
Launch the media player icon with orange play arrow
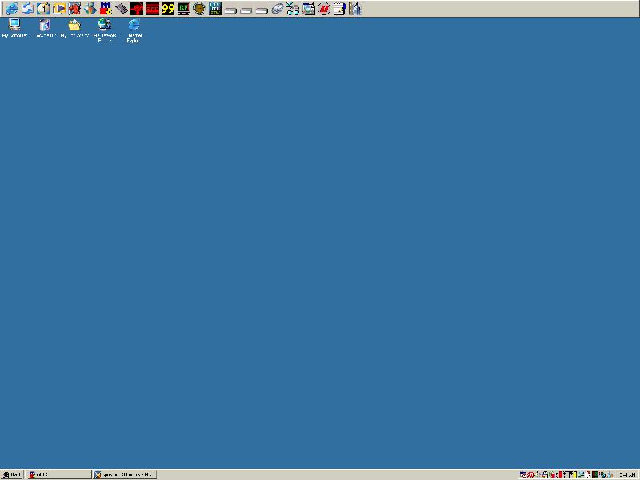58,9
